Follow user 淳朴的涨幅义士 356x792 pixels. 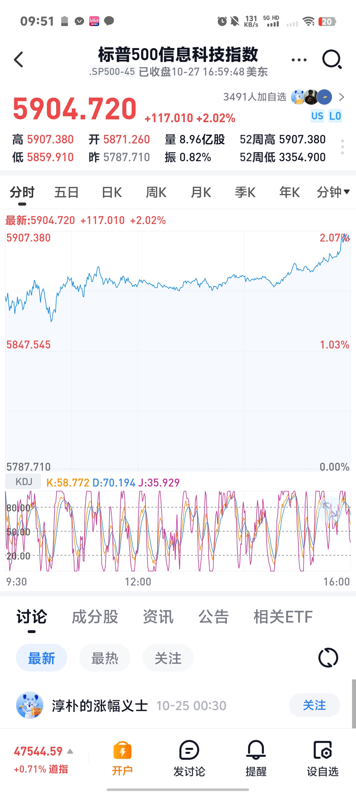(x=314, y=705)
